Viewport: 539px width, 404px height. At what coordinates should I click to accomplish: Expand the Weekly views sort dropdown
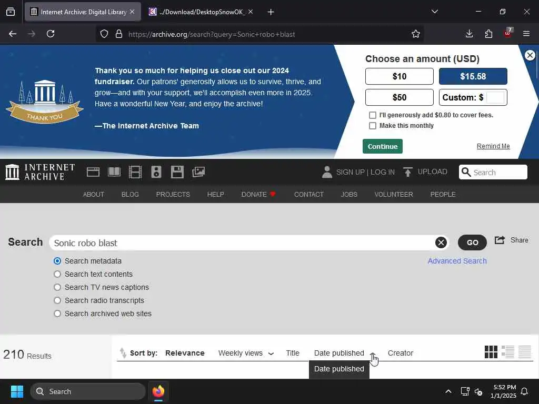[271, 353]
